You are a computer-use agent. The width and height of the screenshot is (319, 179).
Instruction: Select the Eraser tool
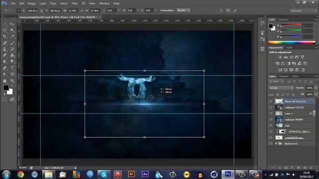[4, 55]
